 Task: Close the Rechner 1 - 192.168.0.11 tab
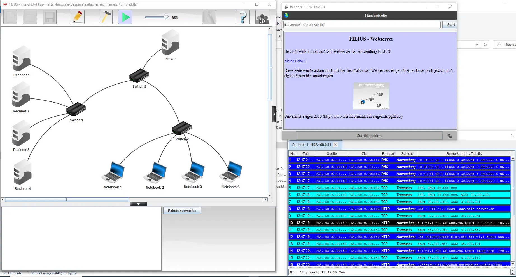point(335,145)
